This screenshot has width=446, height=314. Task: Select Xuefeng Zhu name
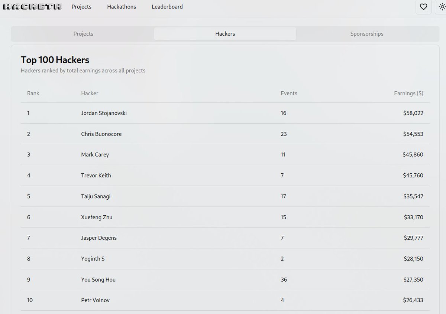97,217
